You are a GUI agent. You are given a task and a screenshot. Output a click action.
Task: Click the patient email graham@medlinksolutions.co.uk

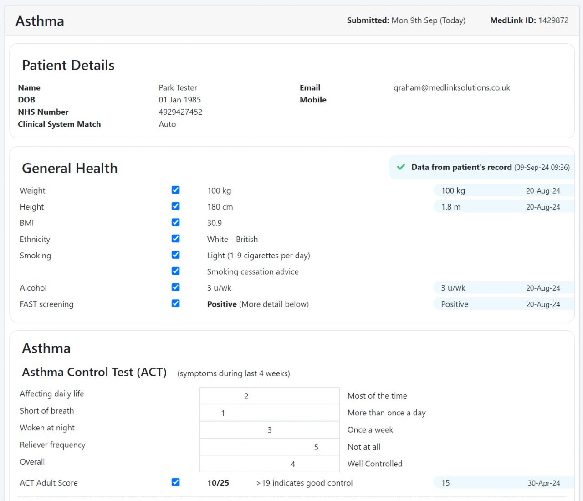(x=451, y=87)
